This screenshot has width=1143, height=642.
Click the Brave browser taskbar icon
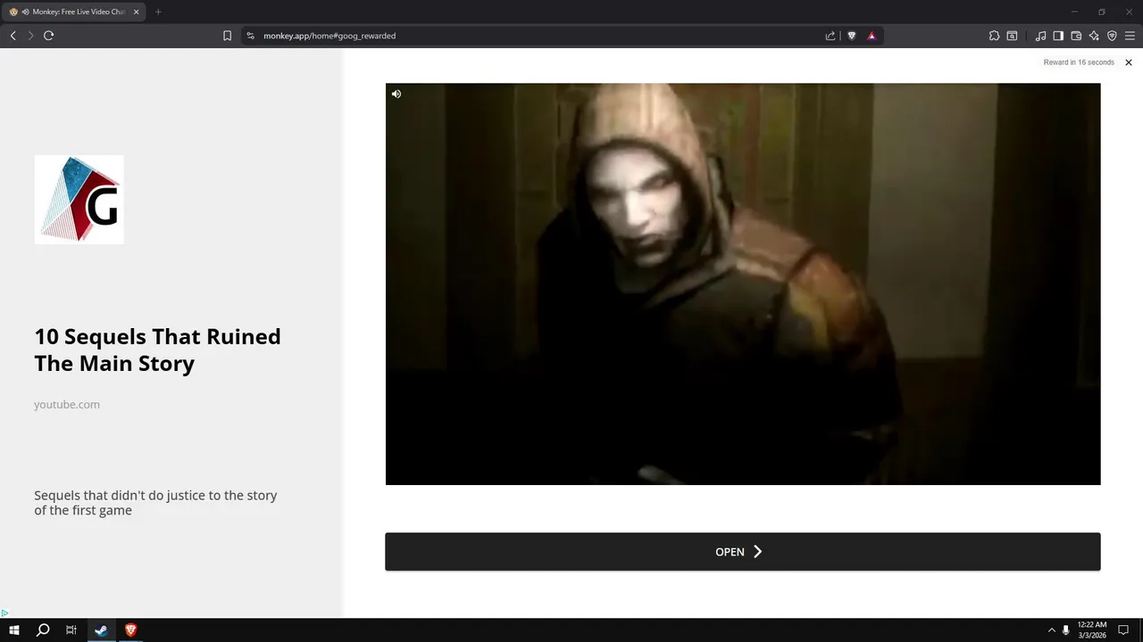[130, 630]
